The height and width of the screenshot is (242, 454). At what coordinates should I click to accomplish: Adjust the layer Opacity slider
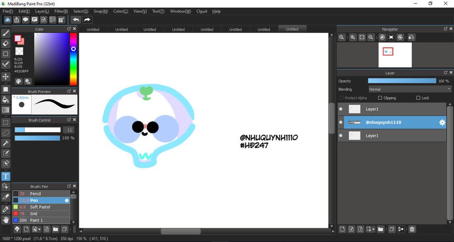pyautogui.click(x=402, y=81)
